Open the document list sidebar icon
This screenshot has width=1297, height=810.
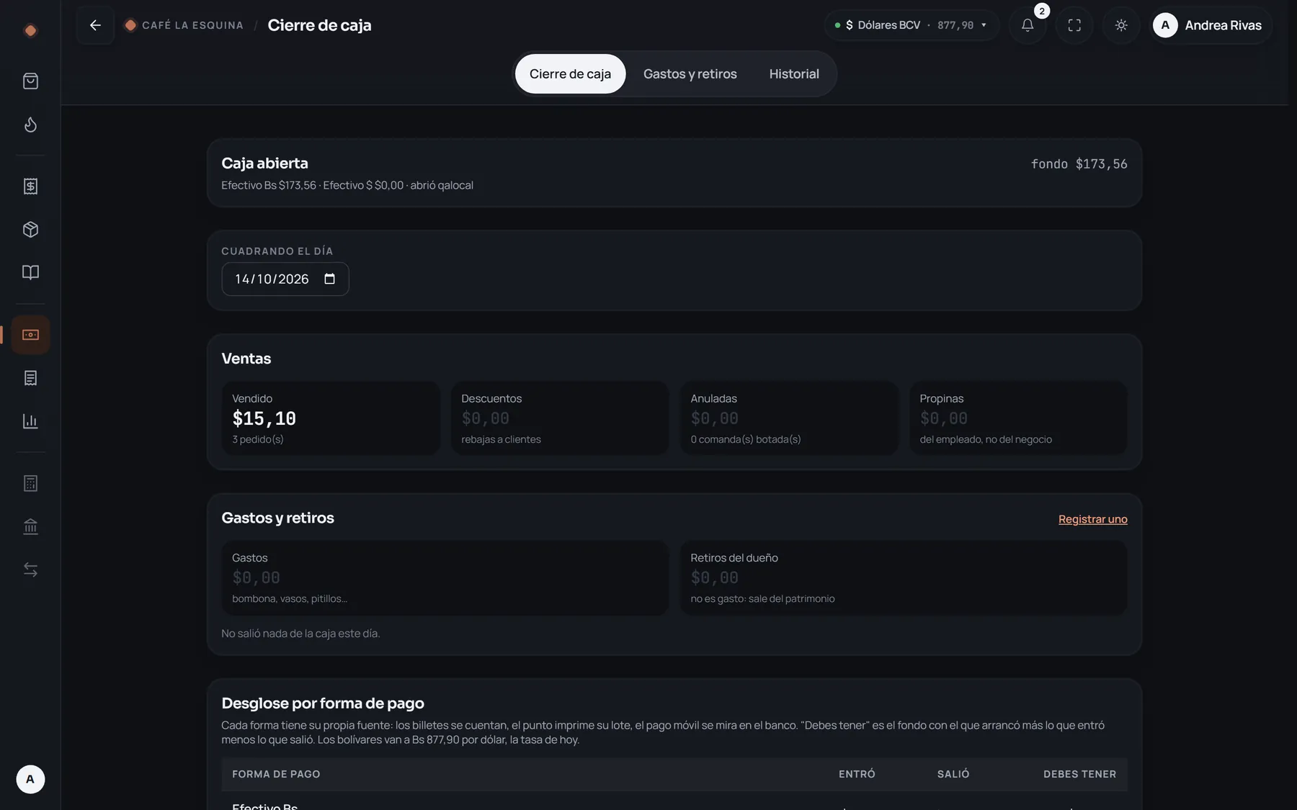30,378
